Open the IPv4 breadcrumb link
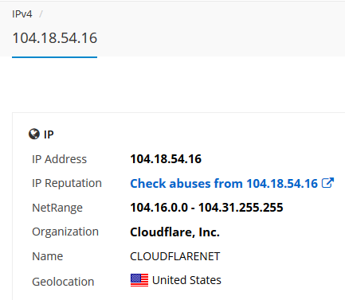345x300 pixels. point(22,14)
